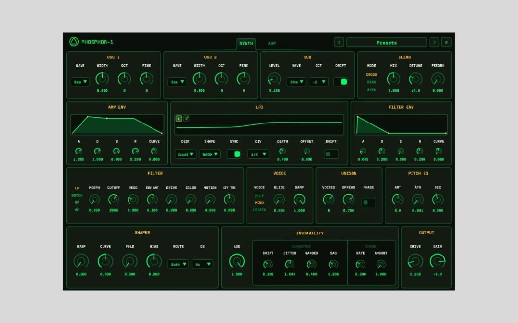518x323 pixels.
Task: Click the OSC 2 fine knob
Action: (244, 79)
